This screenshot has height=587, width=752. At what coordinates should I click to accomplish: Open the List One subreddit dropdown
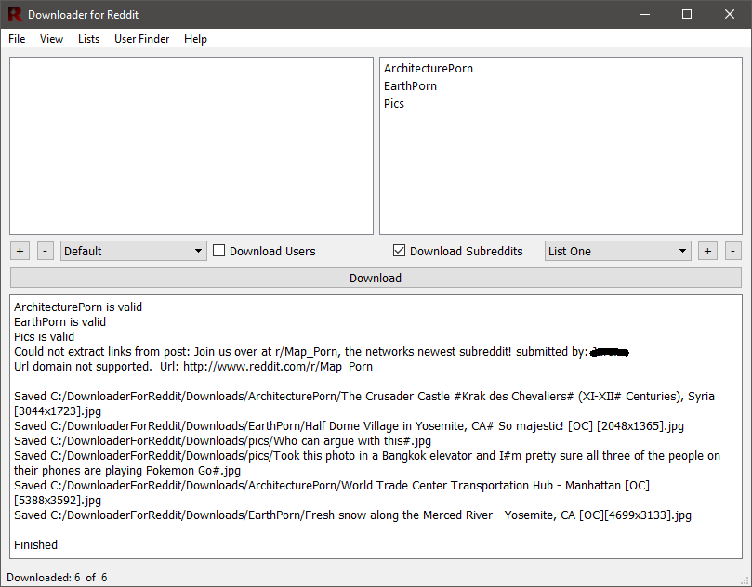pyautogui.click(x=618, y=251)
